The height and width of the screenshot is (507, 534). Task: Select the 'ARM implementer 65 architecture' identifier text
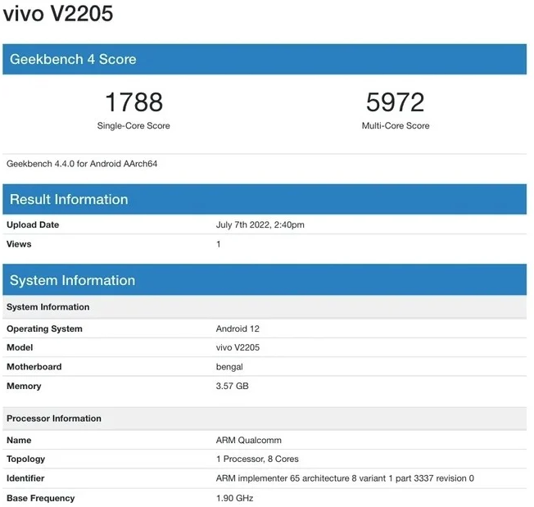pyautogui.click(x=345, y=478)
